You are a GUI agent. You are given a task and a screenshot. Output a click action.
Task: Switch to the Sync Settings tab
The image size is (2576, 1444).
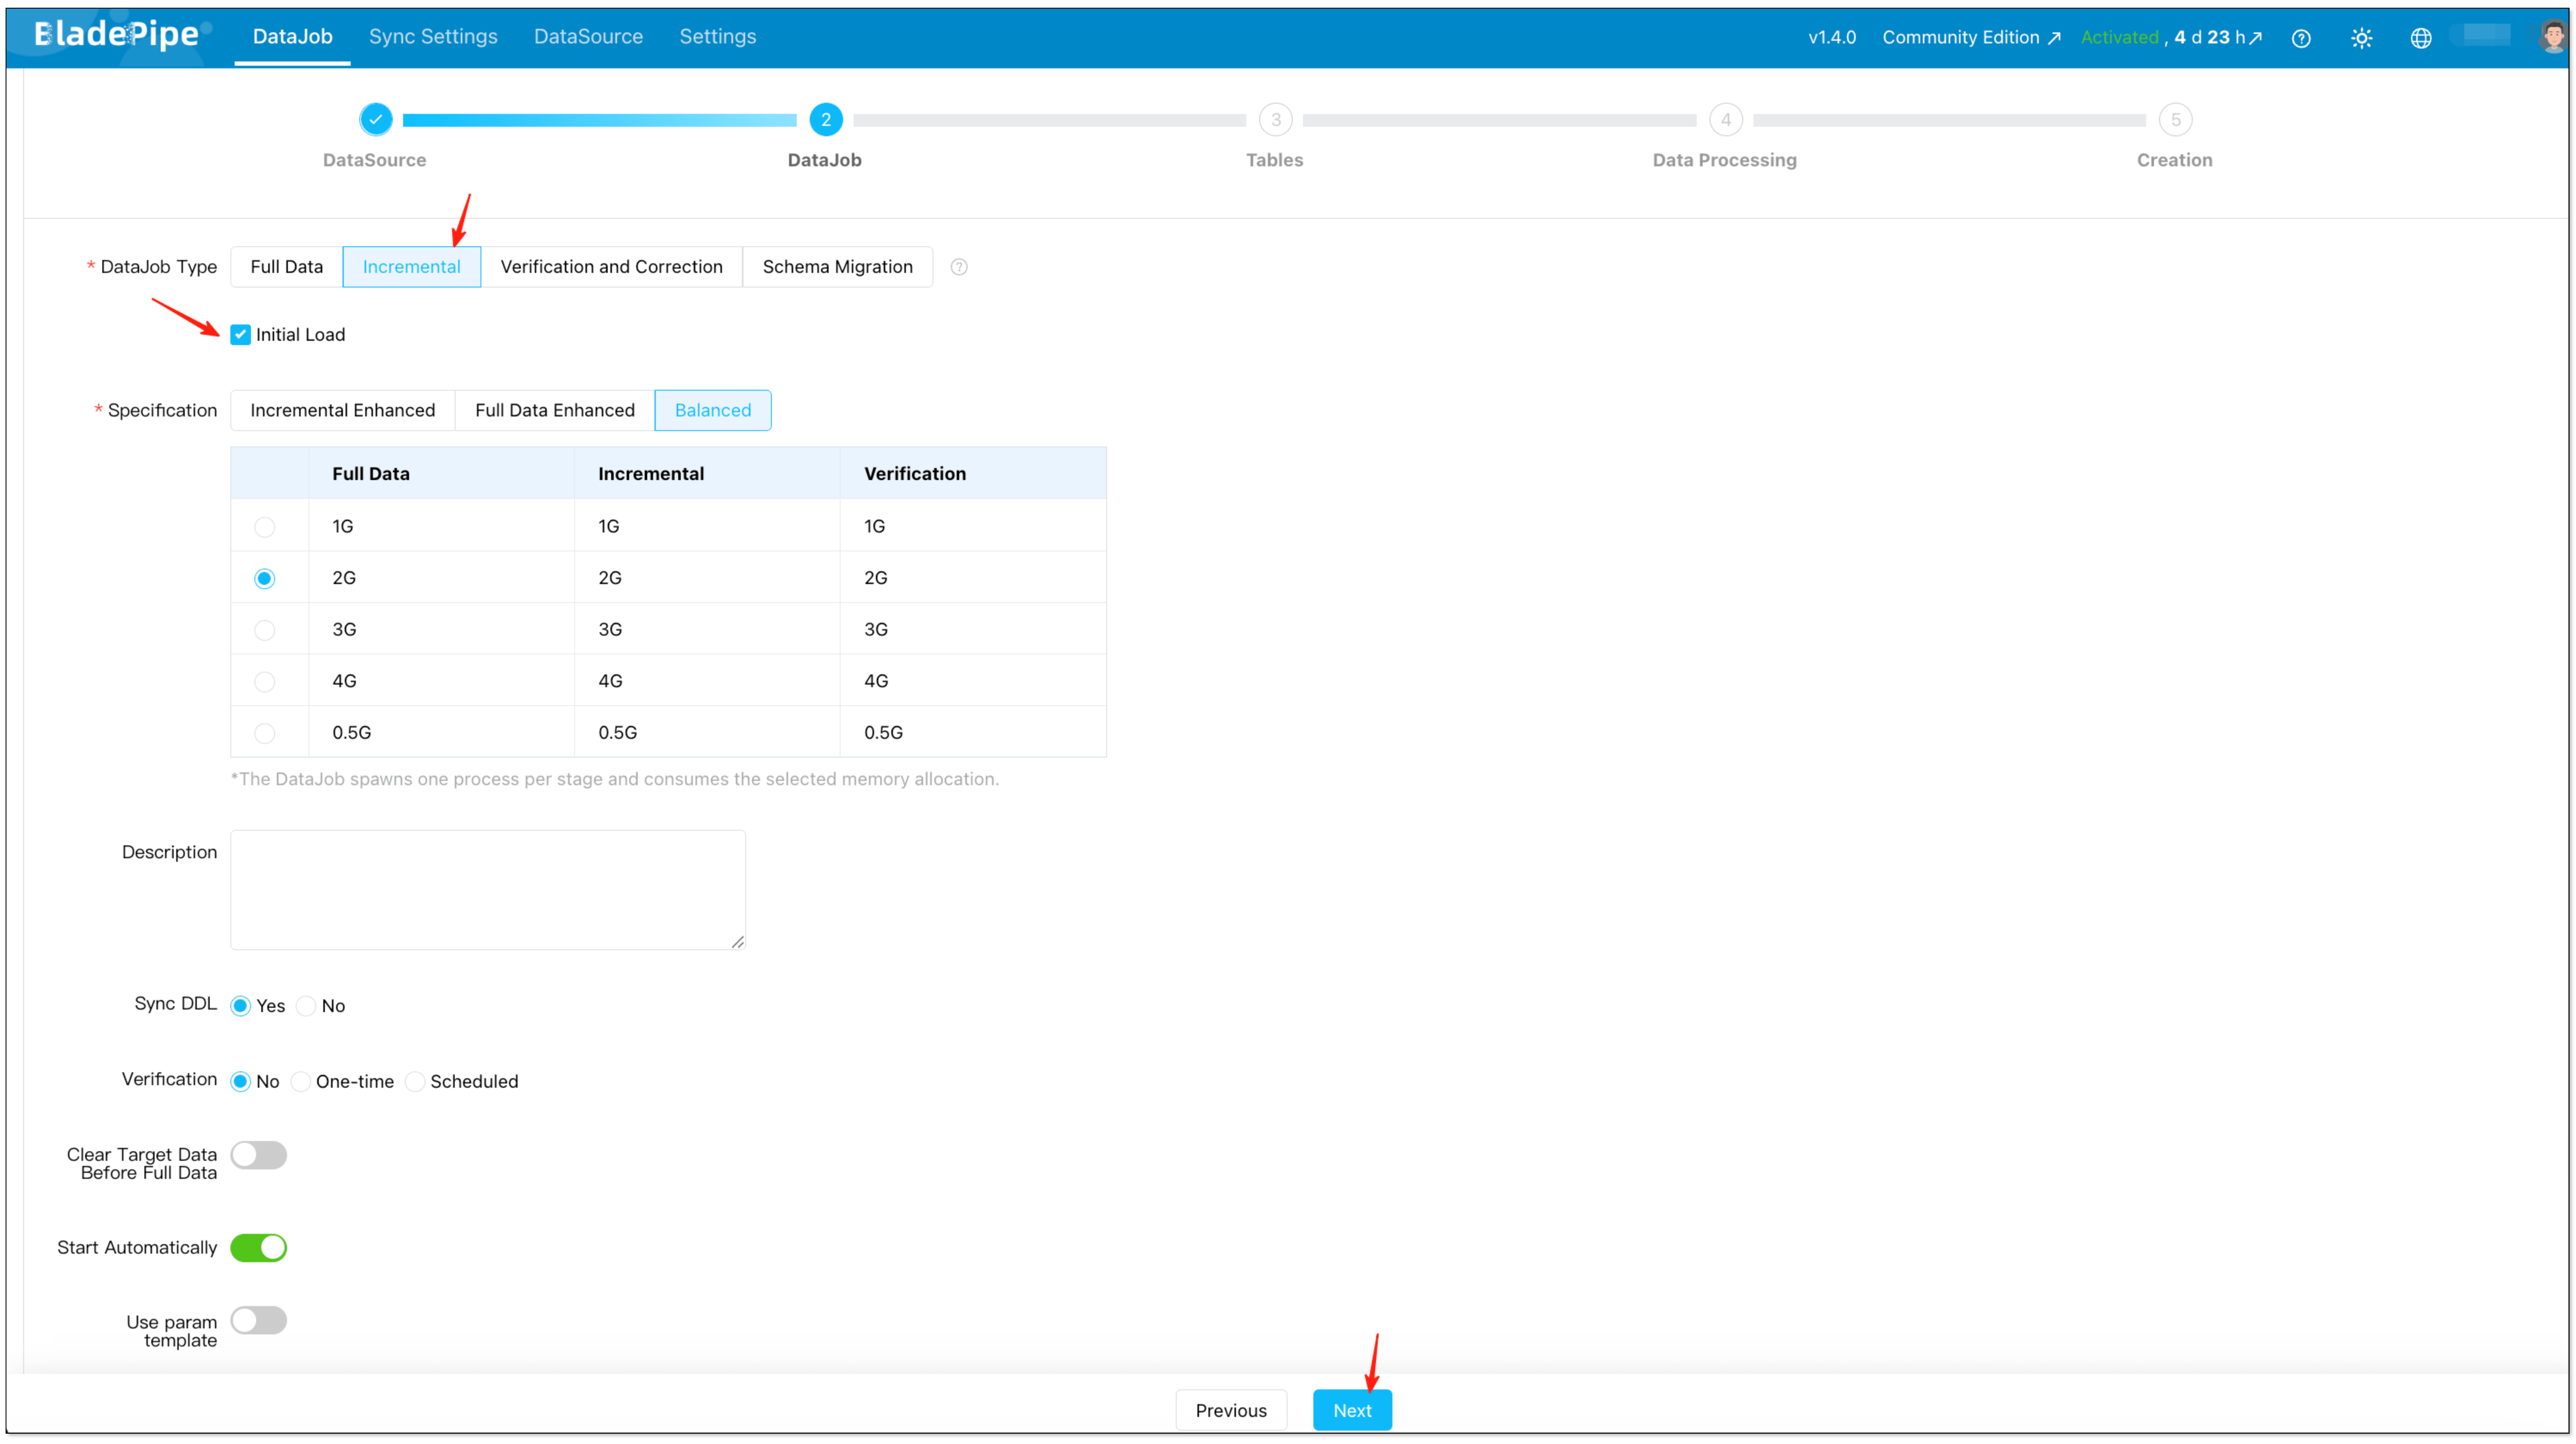[x=433, y=36]
